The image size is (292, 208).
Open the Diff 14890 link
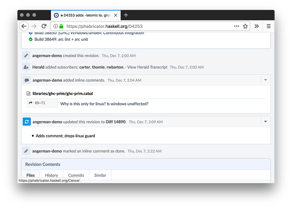coord(116,122)
